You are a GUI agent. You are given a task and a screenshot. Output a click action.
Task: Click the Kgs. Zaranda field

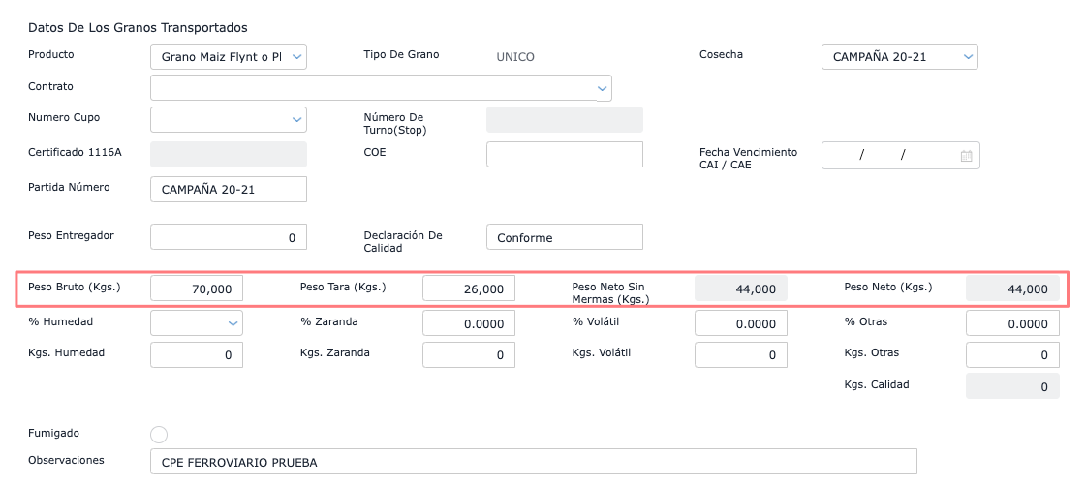click(x=469, y=355)
